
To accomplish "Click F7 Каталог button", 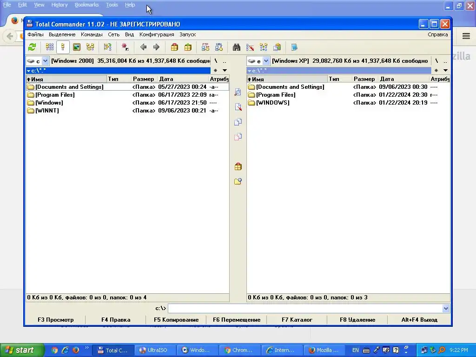I will (x=297, y=320).
